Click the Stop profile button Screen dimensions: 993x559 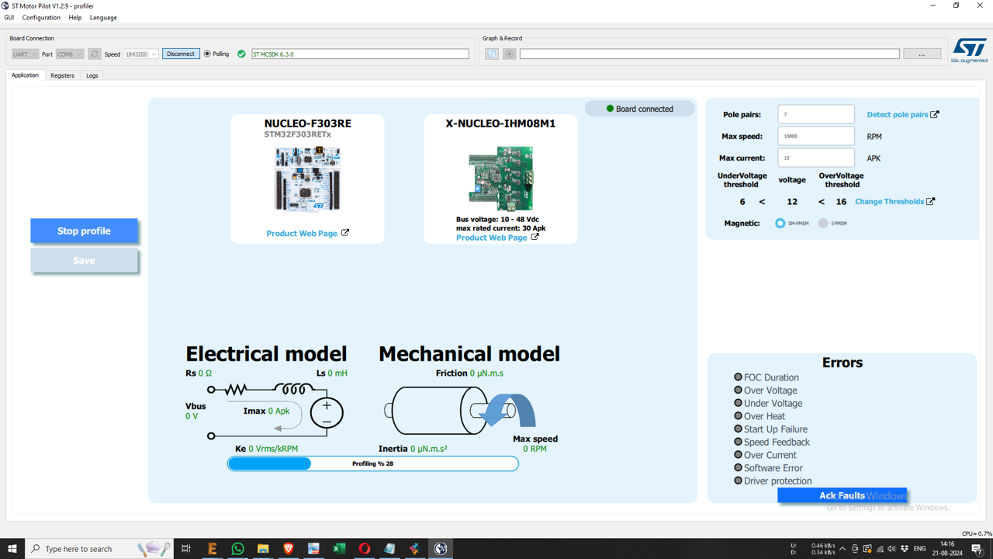(x=84, y=231)
